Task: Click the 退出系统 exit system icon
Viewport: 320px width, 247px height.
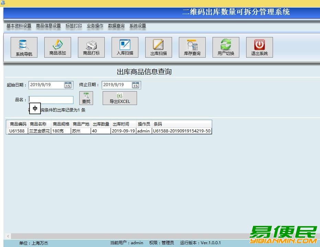Action: [259, 47]
